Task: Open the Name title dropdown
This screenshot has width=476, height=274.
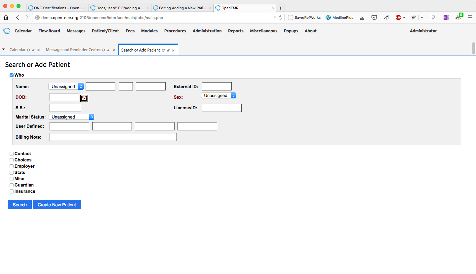Action: tap(66, 86)
